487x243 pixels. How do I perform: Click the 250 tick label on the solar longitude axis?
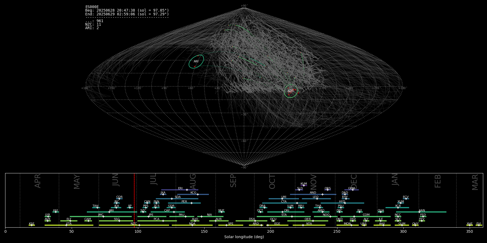[337, 231]
